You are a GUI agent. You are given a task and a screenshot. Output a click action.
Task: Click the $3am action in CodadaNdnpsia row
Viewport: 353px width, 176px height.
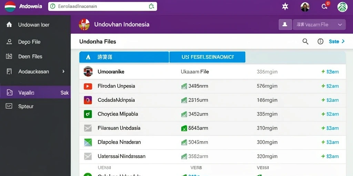click(330, 100)
